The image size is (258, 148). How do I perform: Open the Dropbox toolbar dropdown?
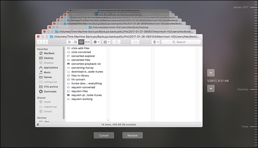156,42
